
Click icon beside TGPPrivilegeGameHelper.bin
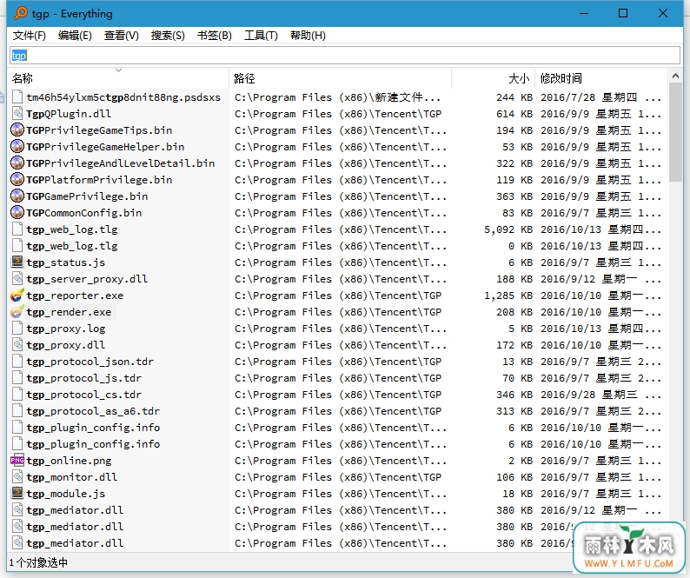point(17,147)
